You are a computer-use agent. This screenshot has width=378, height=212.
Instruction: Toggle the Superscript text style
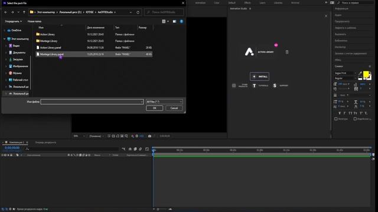tap(361, 113)
